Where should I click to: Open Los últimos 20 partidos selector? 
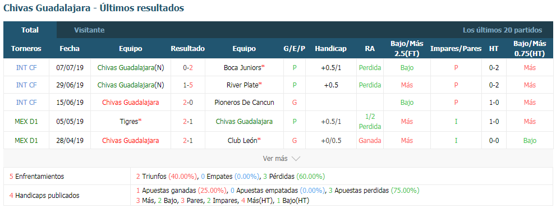tap(502, 30)
